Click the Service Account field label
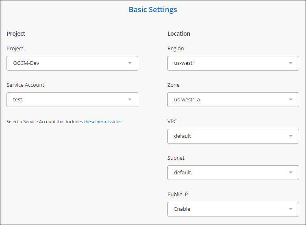The height and width of the screenshot is (225, 306). [25, 85]
